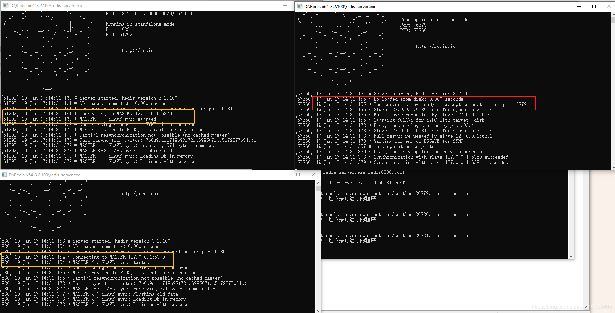Click the 'Port: 6379' text
The height and width of the screenshot is (313, 615).
pyautogui.click(x=413, y=25)
